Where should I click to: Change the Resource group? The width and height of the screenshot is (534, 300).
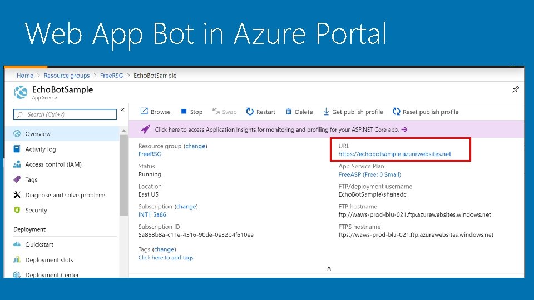coord(195,146)
